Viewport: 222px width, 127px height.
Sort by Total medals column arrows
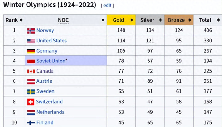click(x=218, y=20)
